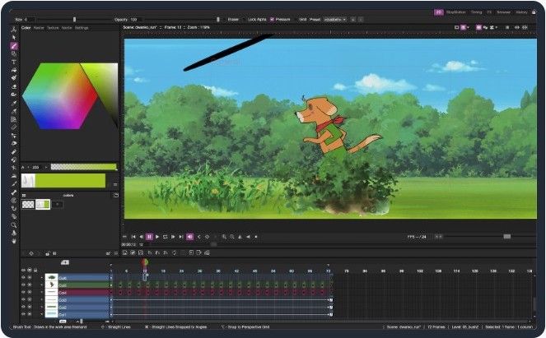
Task: Select the Tape tool
Action: (13, 95)
